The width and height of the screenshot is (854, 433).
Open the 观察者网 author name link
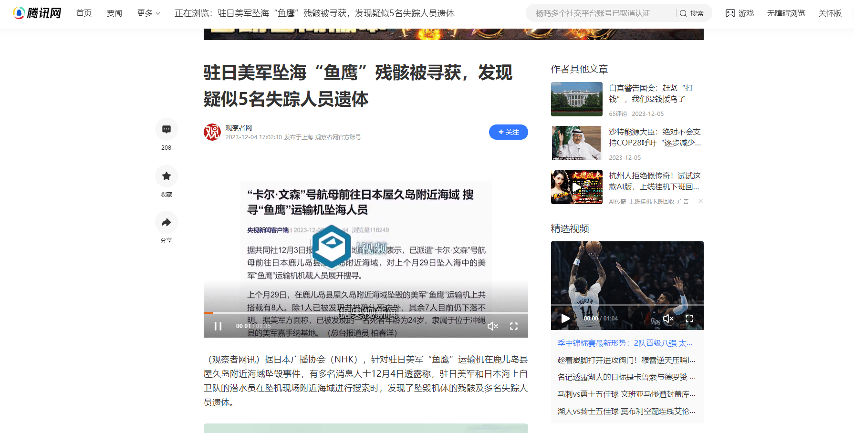coord(239,128)
